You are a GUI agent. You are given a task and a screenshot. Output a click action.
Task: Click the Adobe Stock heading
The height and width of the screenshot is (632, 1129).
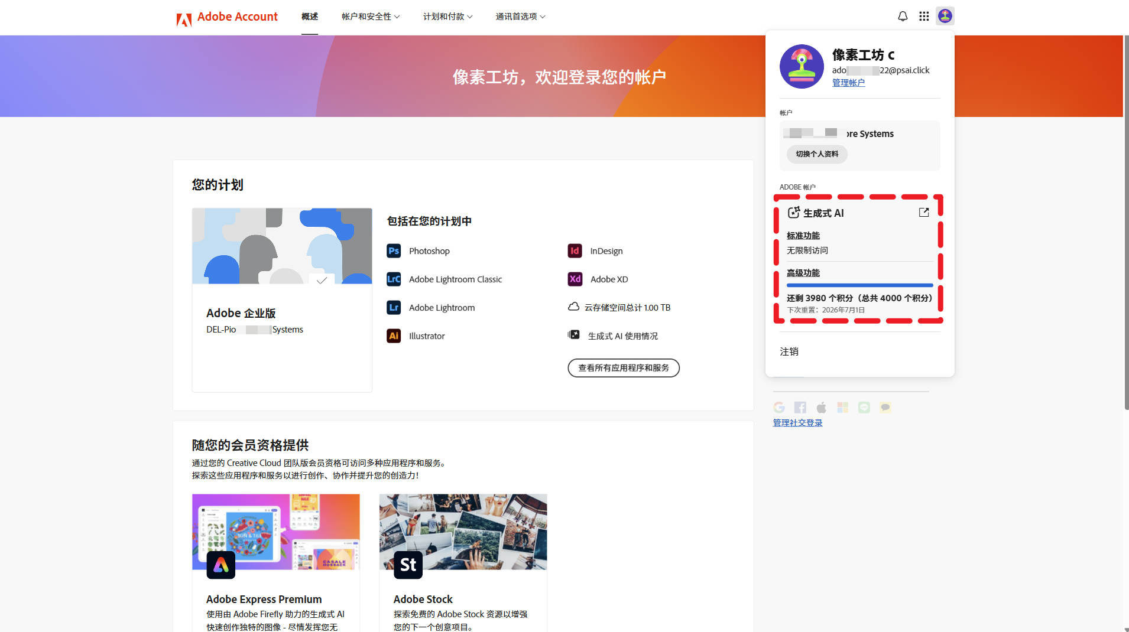coord(423,599)
